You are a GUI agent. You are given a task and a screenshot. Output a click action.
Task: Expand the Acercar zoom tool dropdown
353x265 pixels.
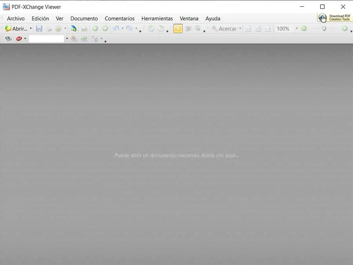[x=240, y=29]
